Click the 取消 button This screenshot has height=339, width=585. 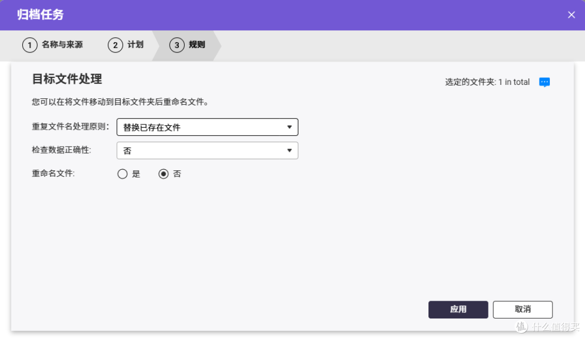coord(523,310)
